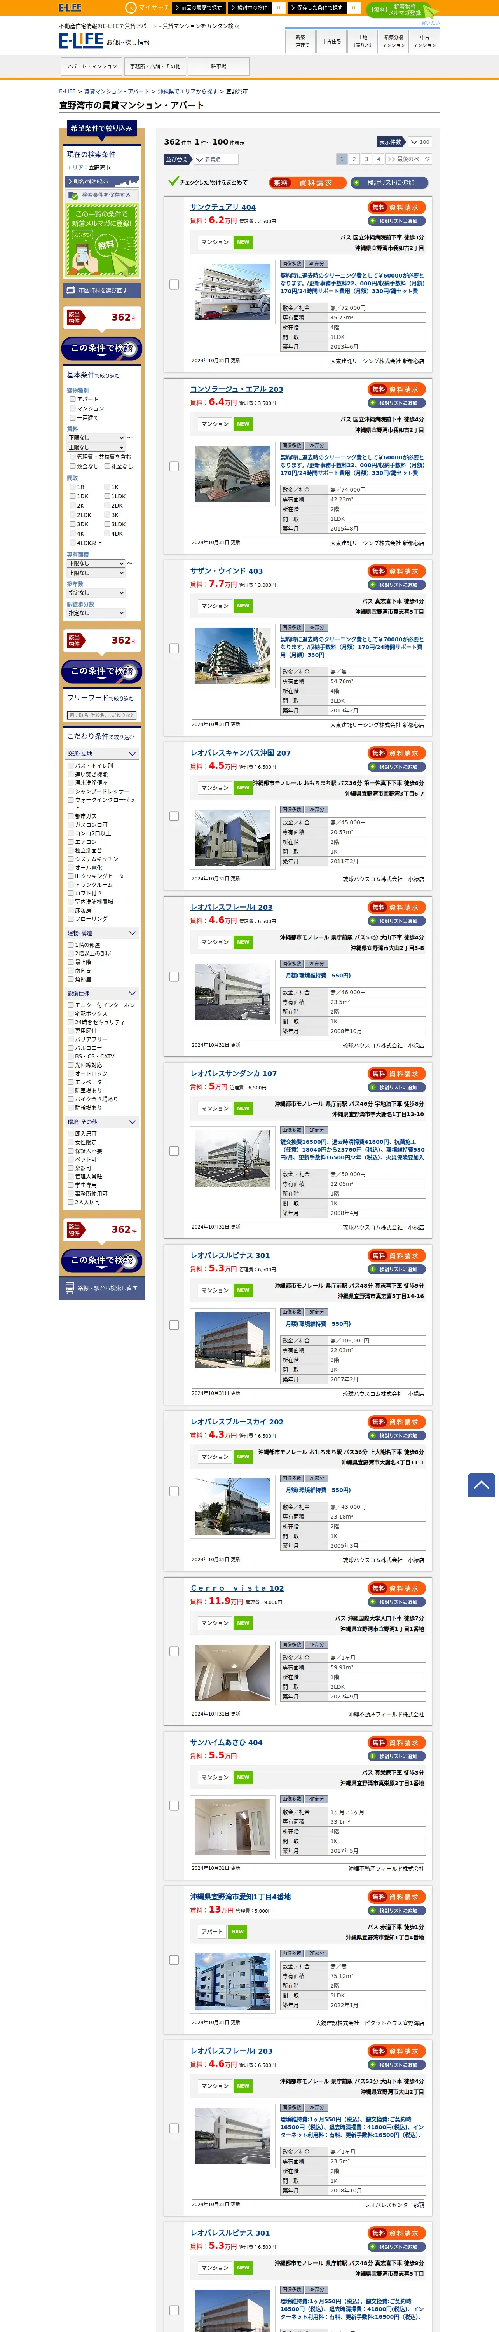Tick the checkbox for サザン・ウインド 403 listing

coord(174,648)
